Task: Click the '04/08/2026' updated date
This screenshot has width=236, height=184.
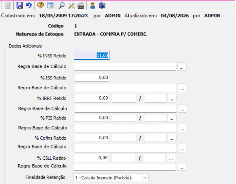Action: click(x=175, y=16)
